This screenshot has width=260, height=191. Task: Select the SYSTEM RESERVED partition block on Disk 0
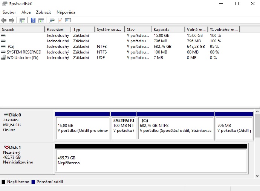point(124,126)
